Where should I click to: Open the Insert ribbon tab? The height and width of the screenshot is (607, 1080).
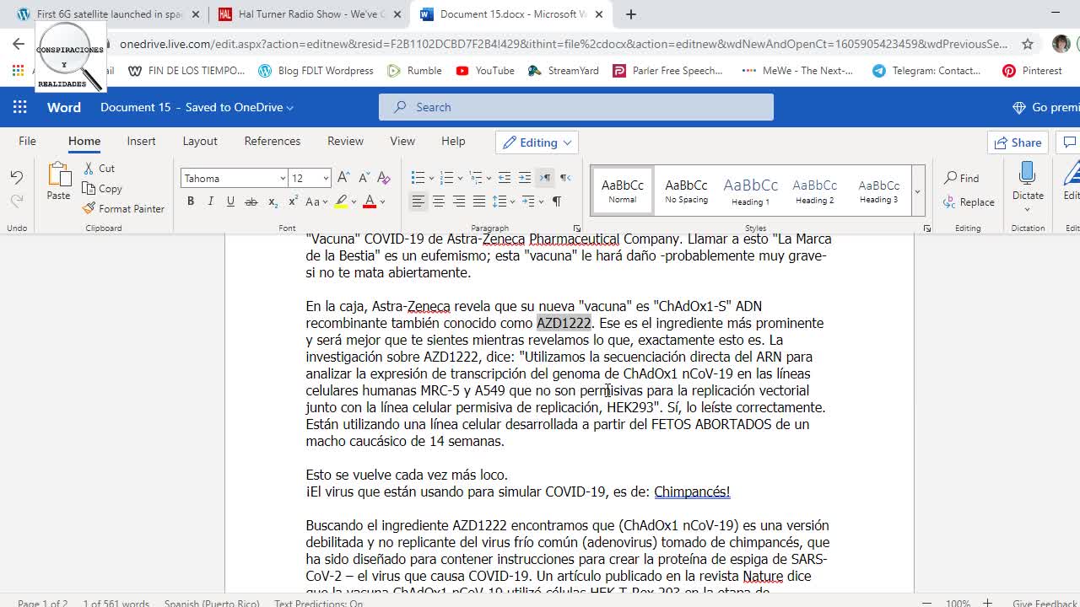tap(141, 142)
